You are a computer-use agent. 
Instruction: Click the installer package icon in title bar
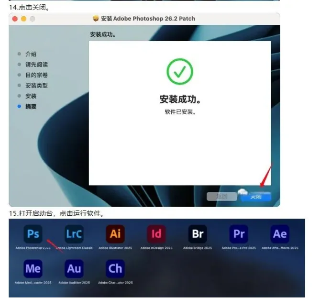96,19
